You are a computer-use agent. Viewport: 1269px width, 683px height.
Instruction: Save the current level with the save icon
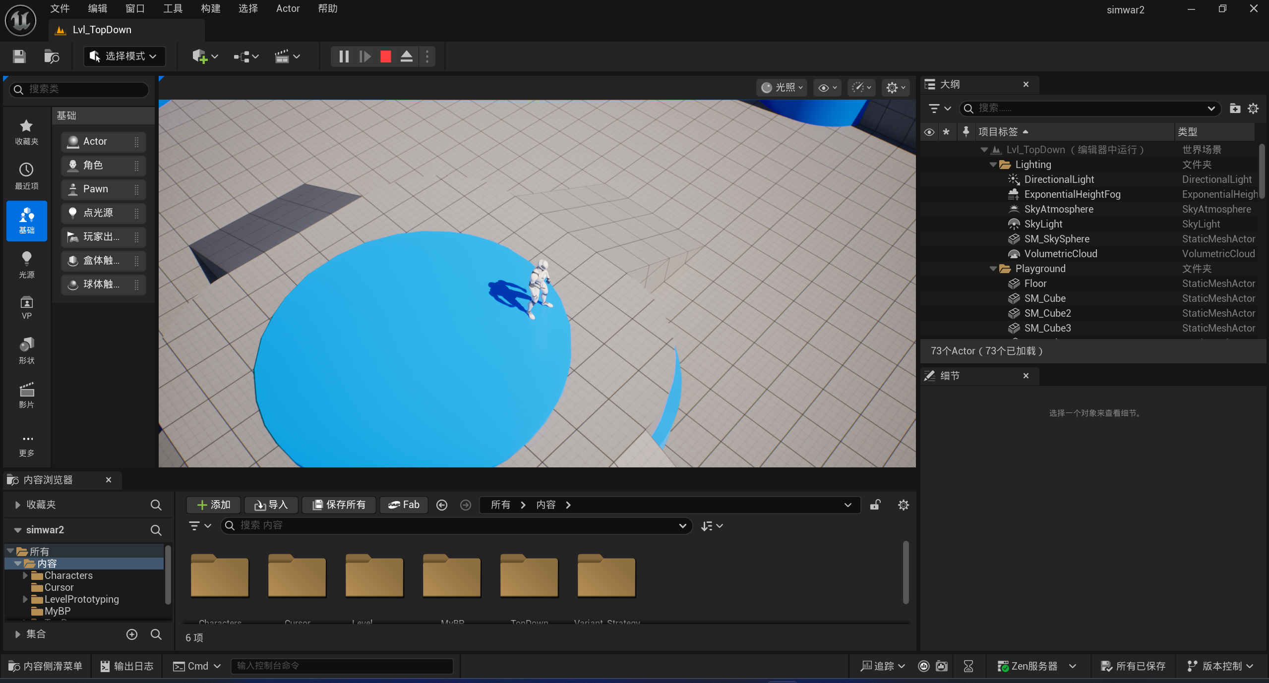pyautogui.click(x=18, y=57)
